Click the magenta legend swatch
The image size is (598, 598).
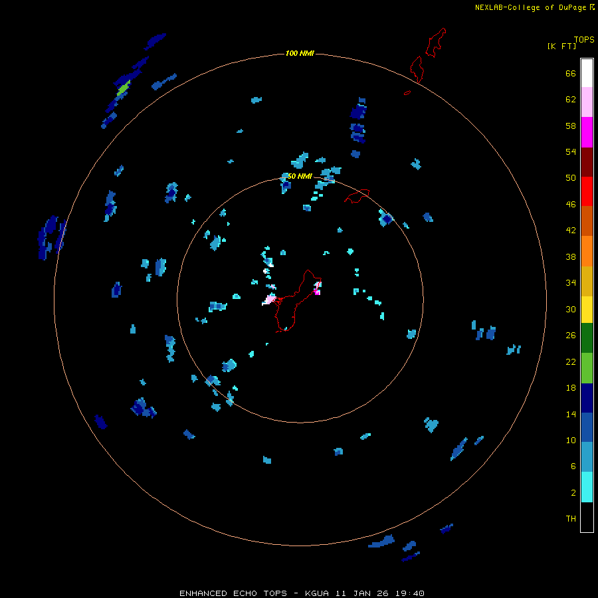(x=587, y=132)
